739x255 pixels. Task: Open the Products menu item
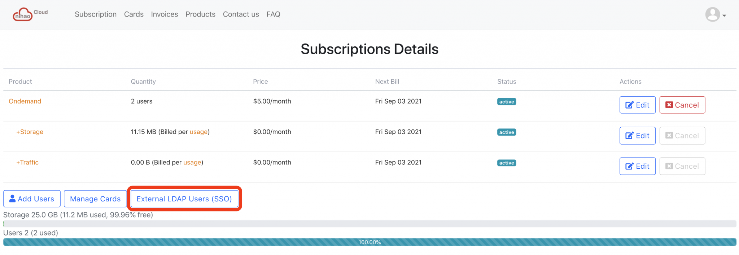200,14
